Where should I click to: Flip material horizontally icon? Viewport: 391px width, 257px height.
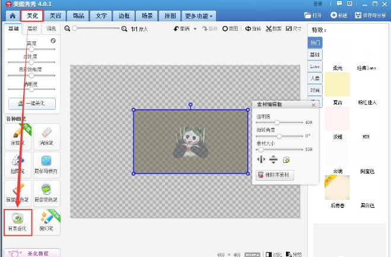(261, 159)
